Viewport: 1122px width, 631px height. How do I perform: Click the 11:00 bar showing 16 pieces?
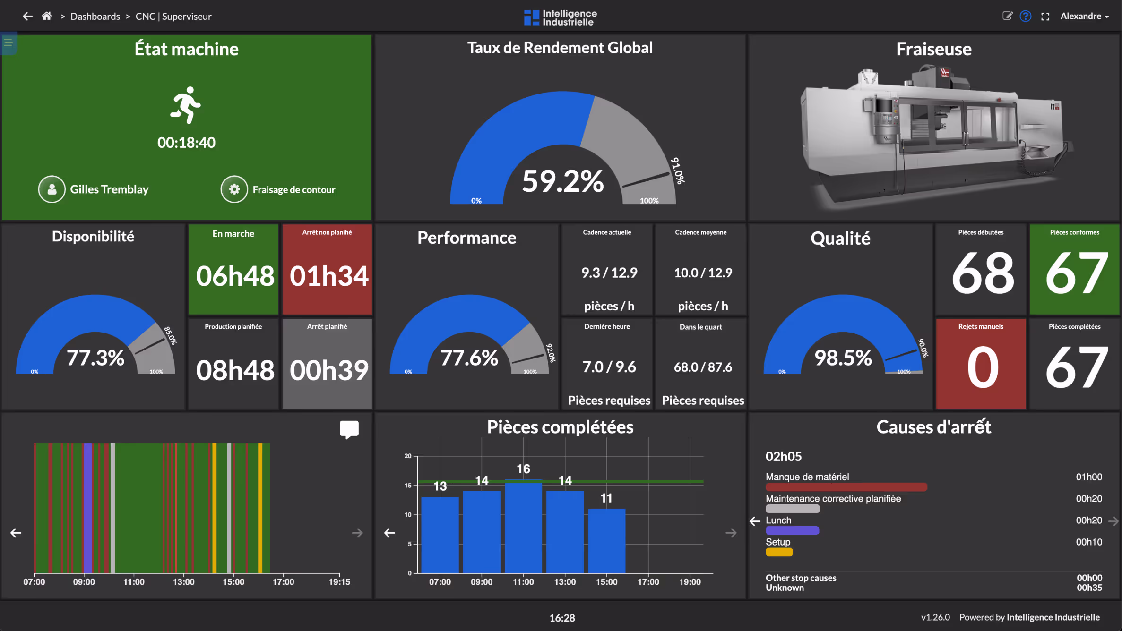point(523,527)
